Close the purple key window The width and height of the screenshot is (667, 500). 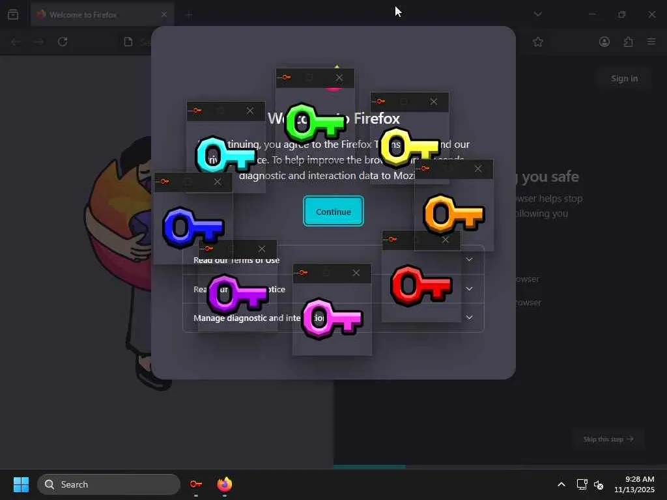pos(262,249)
